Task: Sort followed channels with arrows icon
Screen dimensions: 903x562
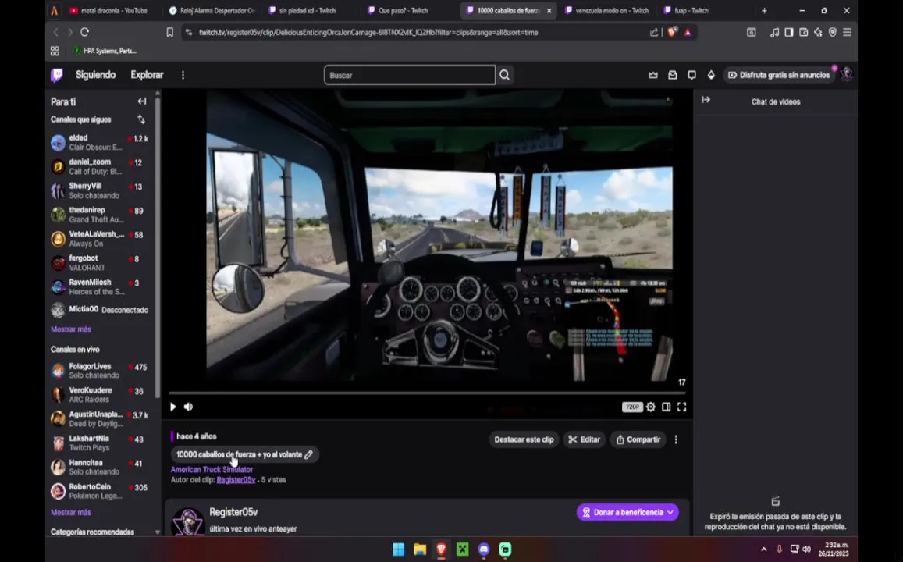Action: [x=141, y=119]
